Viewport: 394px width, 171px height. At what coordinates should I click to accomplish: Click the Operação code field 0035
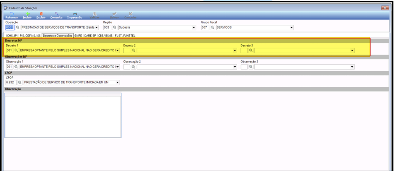[10, 27]
